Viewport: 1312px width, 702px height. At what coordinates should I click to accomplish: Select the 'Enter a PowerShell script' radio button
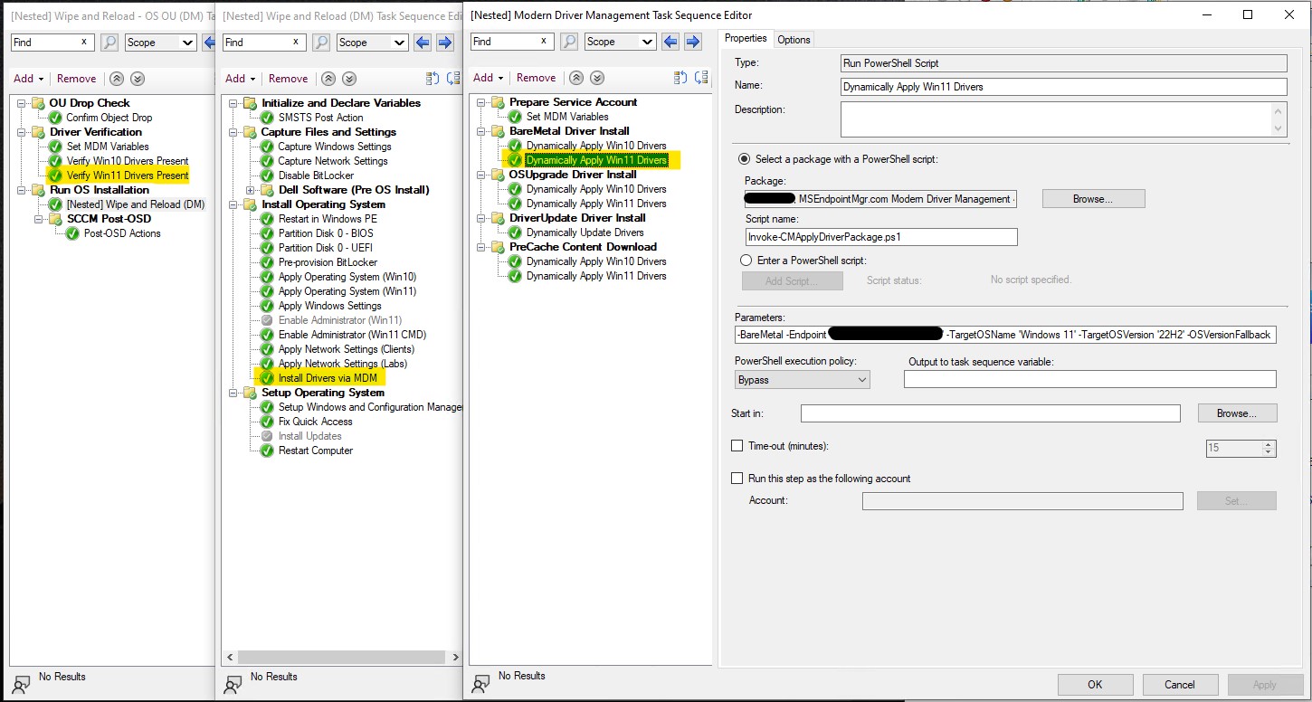click(745, 260)
